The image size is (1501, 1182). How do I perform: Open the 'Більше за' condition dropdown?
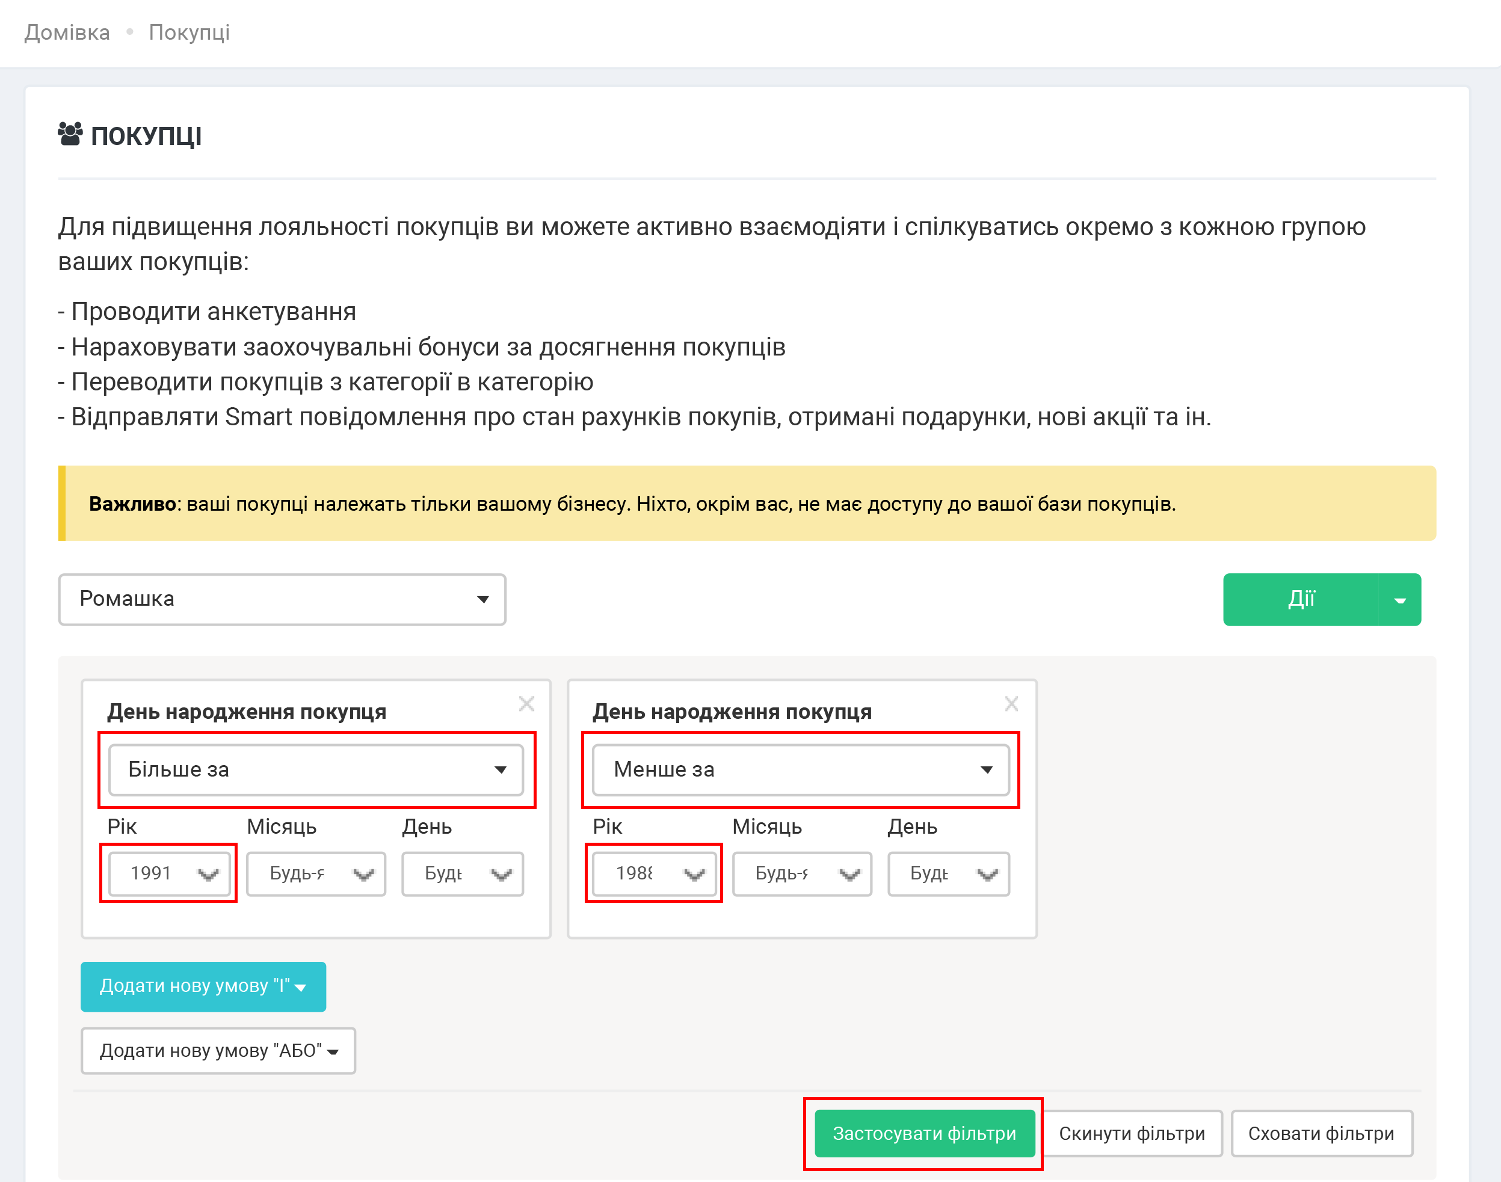coord(316,769)
